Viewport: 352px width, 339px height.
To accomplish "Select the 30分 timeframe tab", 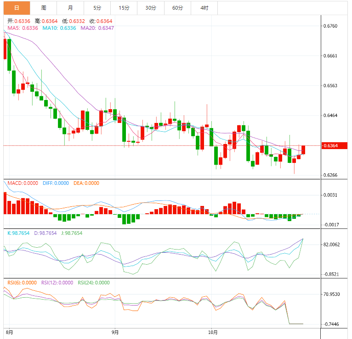I will (x=150, y=8).
